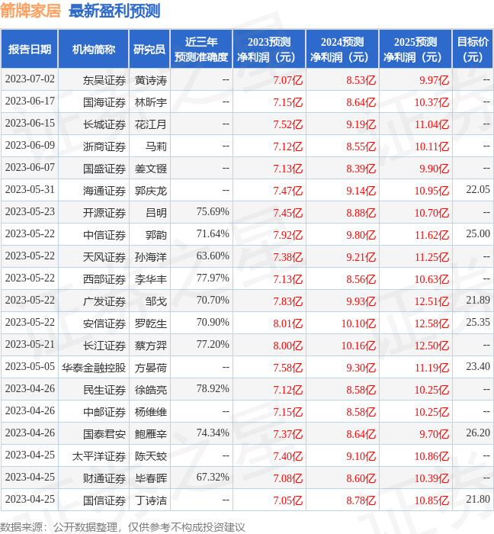Click analyst name 马莉
The width and height of the screenshot is (494, 534).
(156, 146)
